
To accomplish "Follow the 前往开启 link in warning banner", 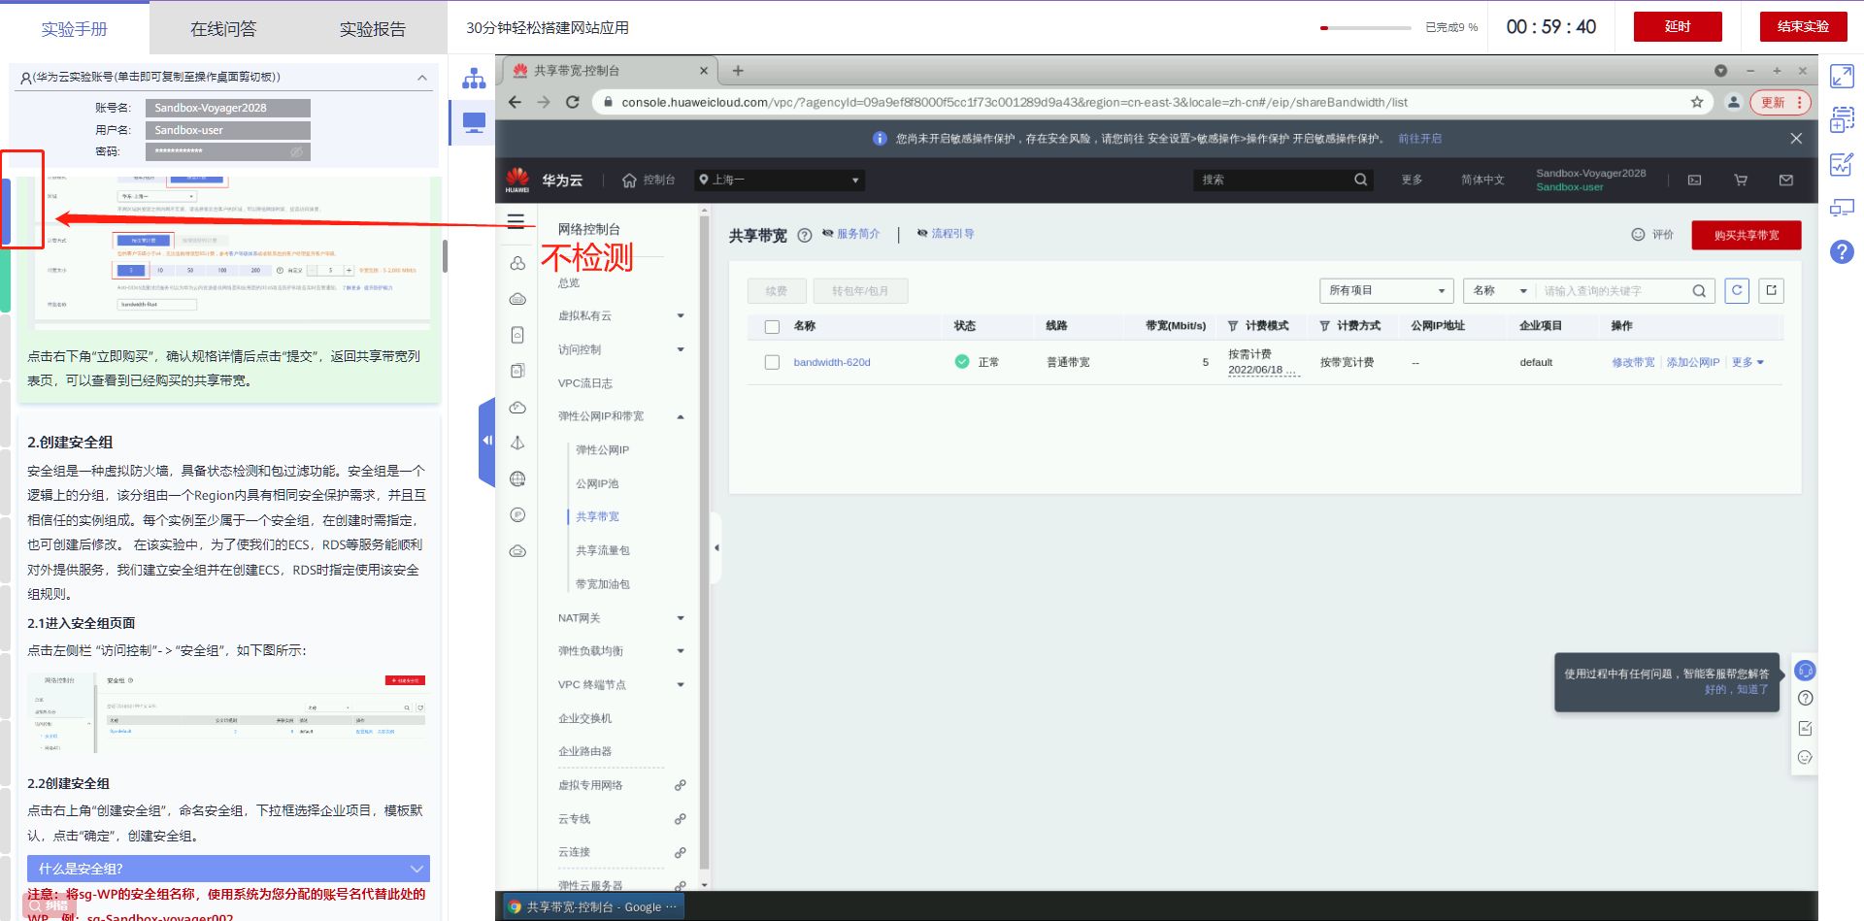I will (x=1419, y=139).
